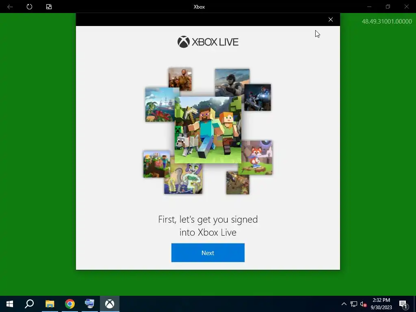
Task: Select the central Minecraft game artwork
Action: coord(208,130)
